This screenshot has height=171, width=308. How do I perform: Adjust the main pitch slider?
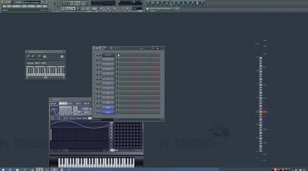[x=58, y=6]
